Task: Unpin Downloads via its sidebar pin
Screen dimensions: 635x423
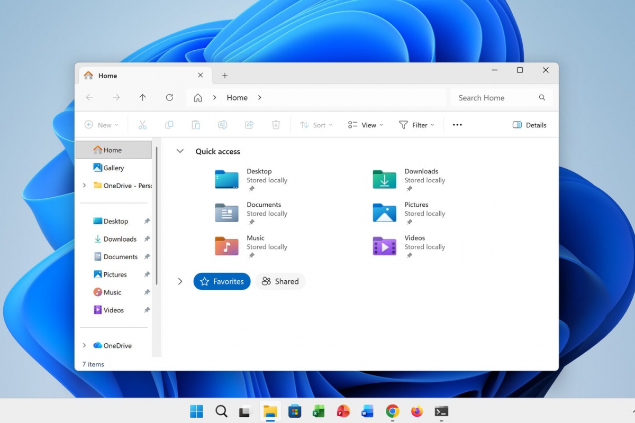Action: pyautogui.click(x=147, y=239)
